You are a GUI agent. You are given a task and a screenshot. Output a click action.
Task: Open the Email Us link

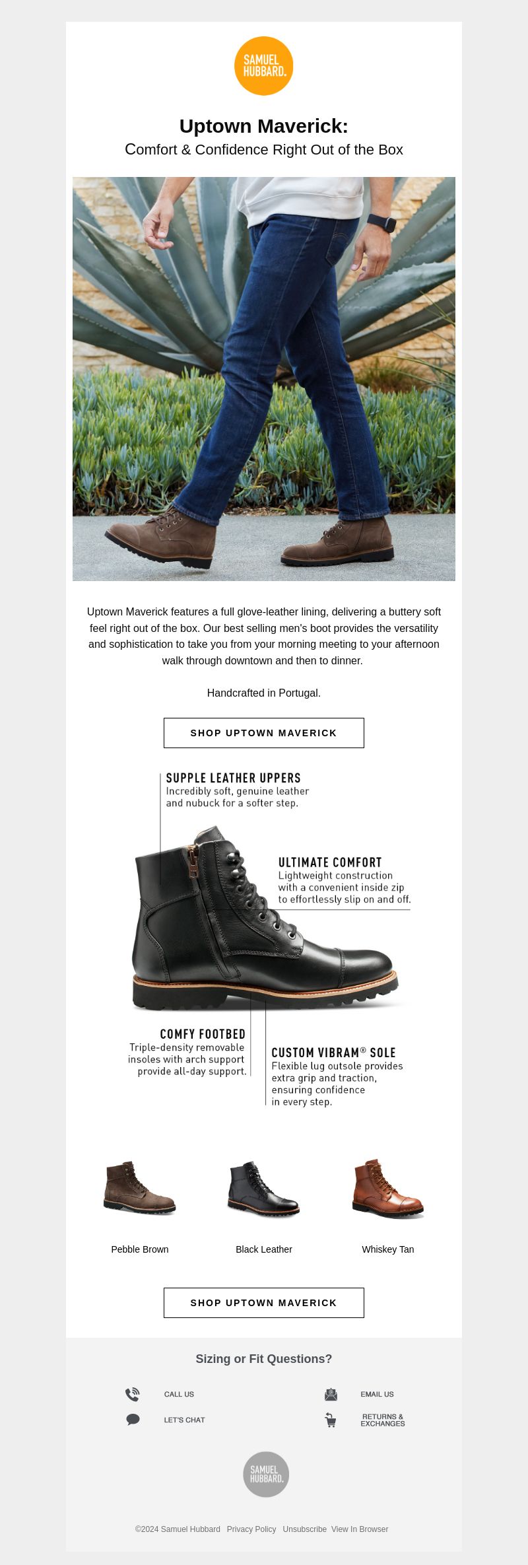pyautogui.click(x=377, y=1394)
